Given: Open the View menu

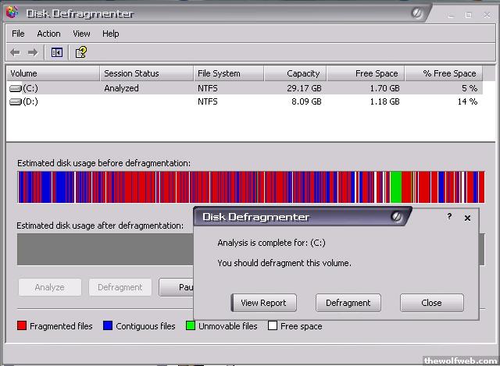Looking at the screenshot, I should tap(82, 34).
